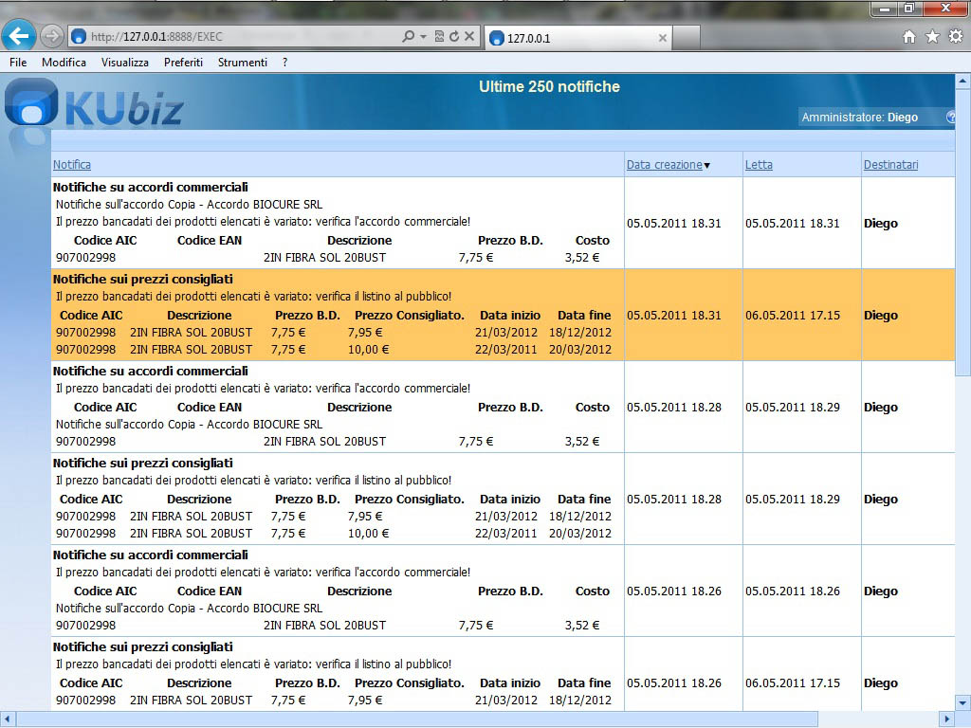This screenshot has height=728, width=971.
Task: Open the Preferiti menu
Action: pyautogui.click(x=183, y=63)
